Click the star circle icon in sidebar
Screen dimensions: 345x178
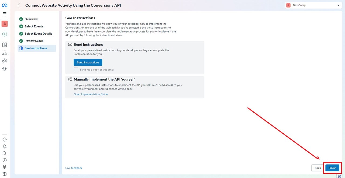[5, 61]
